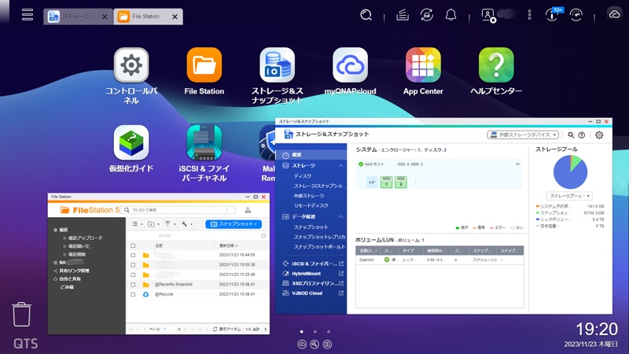Click upload icon in File Station header

248,210
